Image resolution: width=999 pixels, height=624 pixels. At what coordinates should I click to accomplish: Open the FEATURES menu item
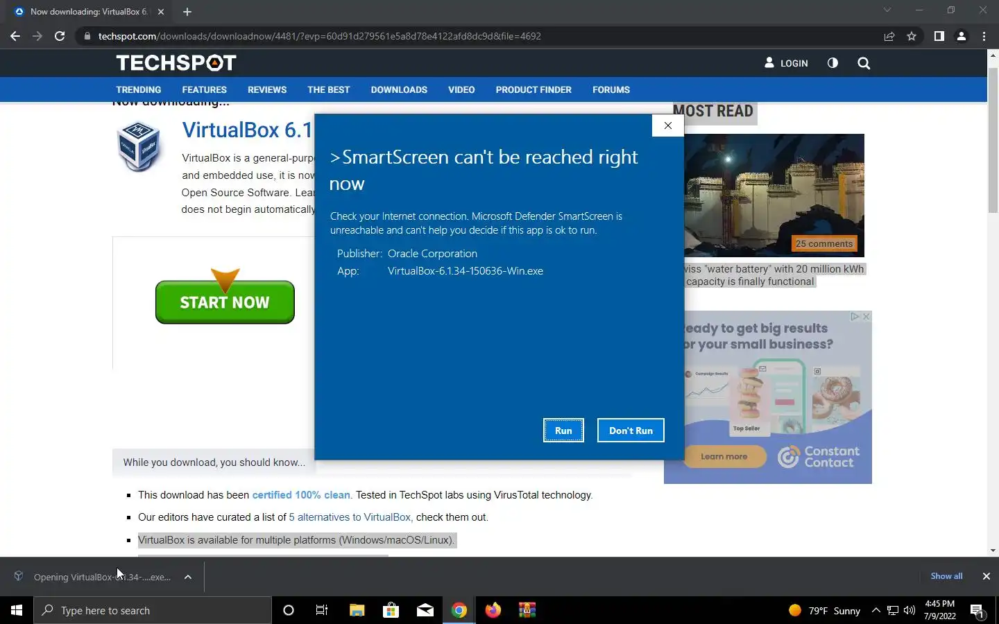pos(205,90)
